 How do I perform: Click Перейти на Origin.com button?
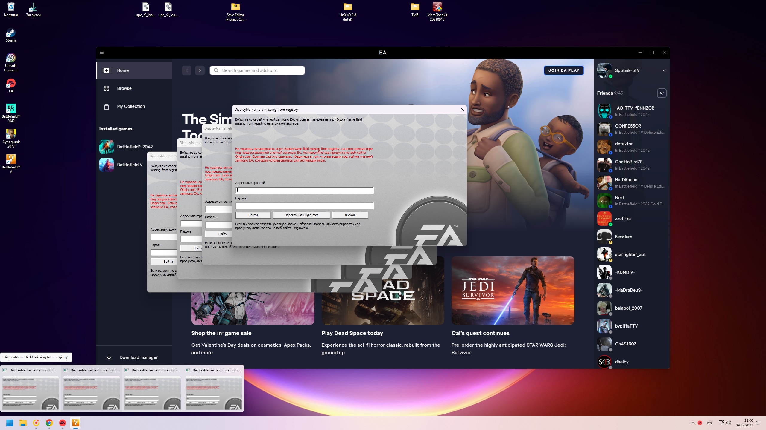pos(301,215)
